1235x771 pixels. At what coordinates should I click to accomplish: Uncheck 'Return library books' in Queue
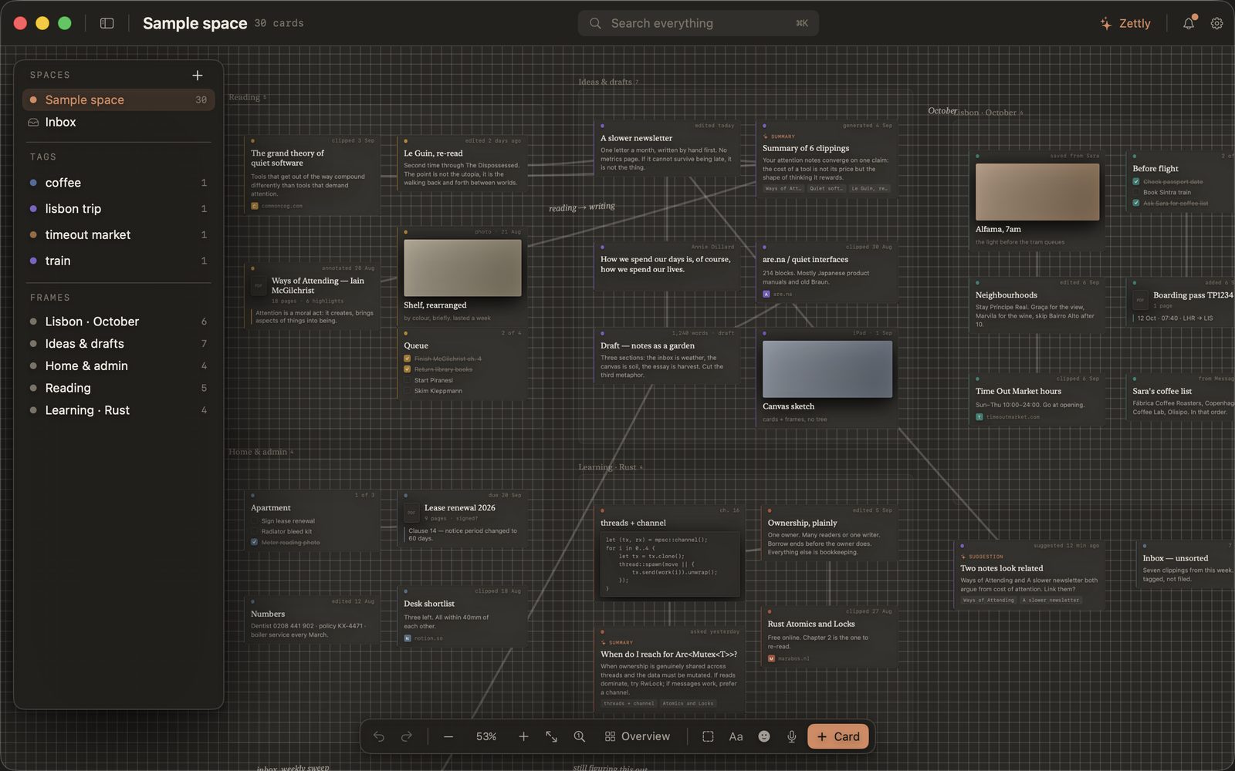[408, 369]
